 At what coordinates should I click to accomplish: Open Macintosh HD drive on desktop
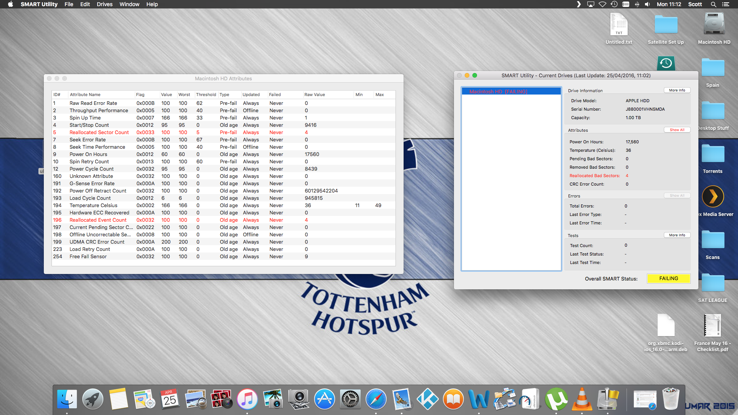[x=714, y=24]
